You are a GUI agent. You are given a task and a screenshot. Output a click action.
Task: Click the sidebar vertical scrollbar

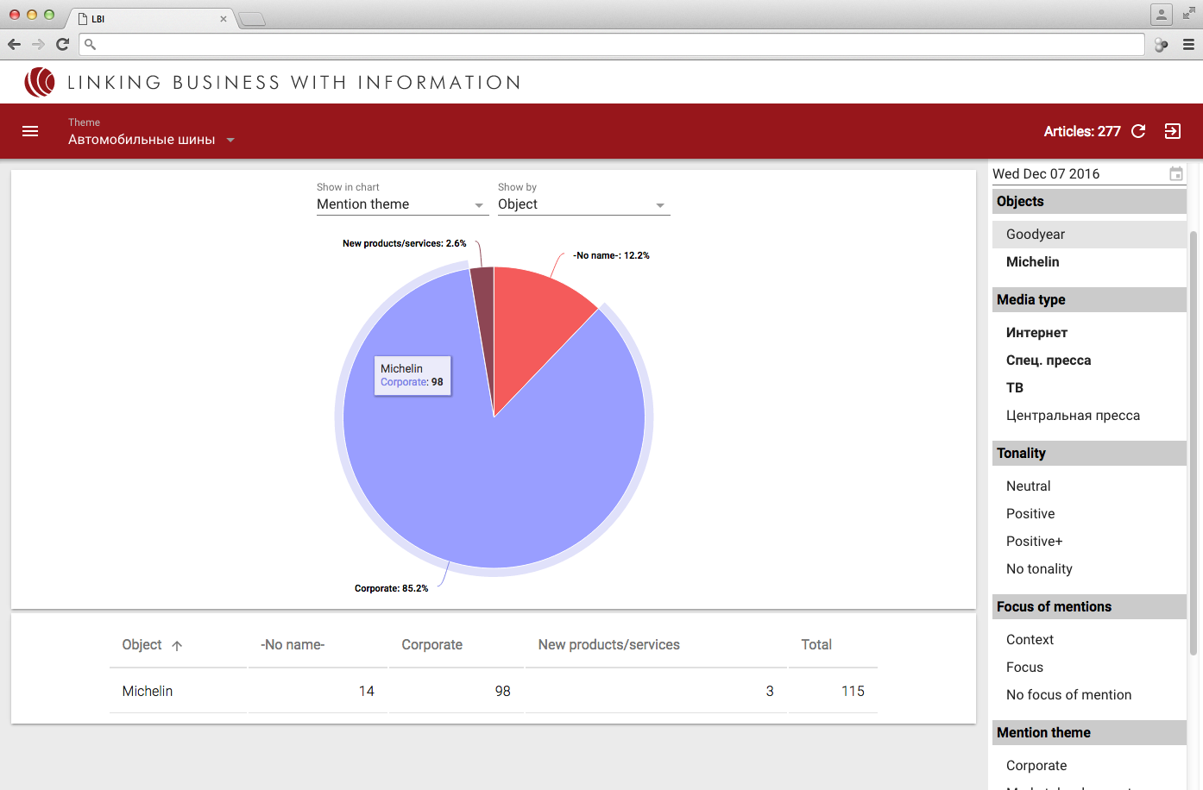point(1194,442)
